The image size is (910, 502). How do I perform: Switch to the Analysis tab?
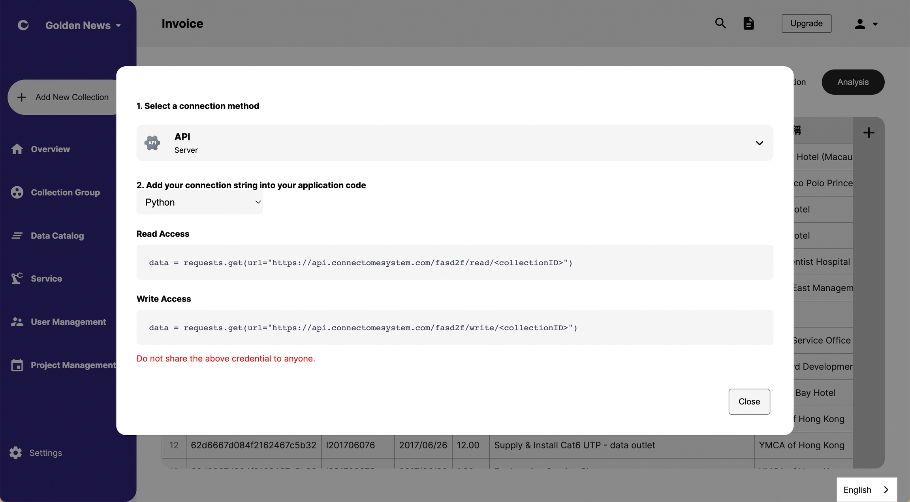tap(853, 82)
